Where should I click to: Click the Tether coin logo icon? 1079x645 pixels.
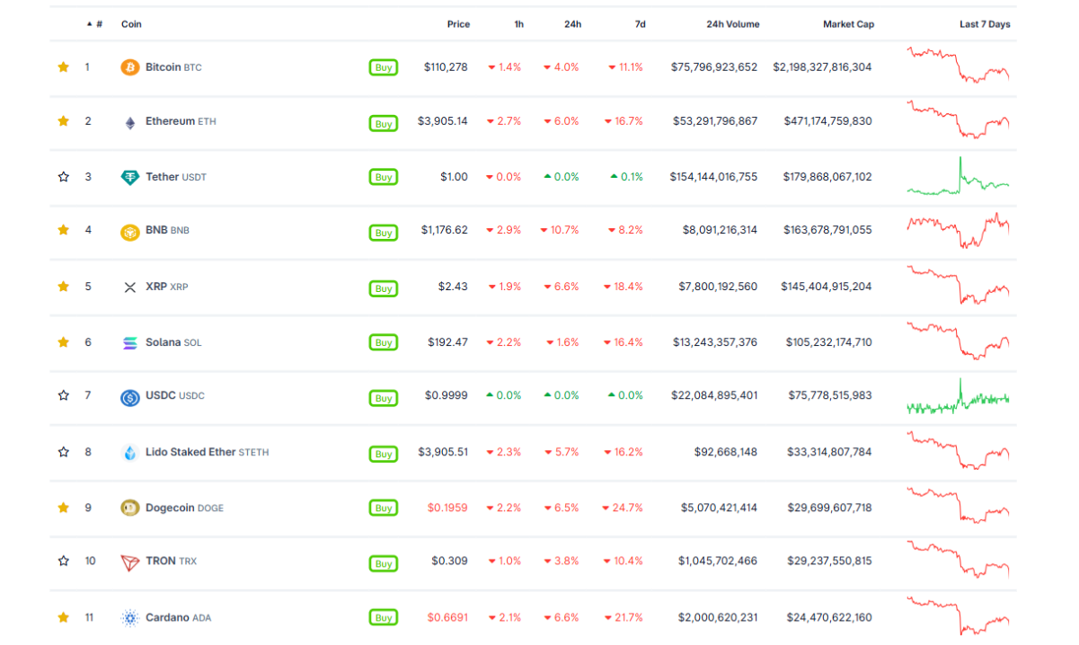tap(130, 177)
